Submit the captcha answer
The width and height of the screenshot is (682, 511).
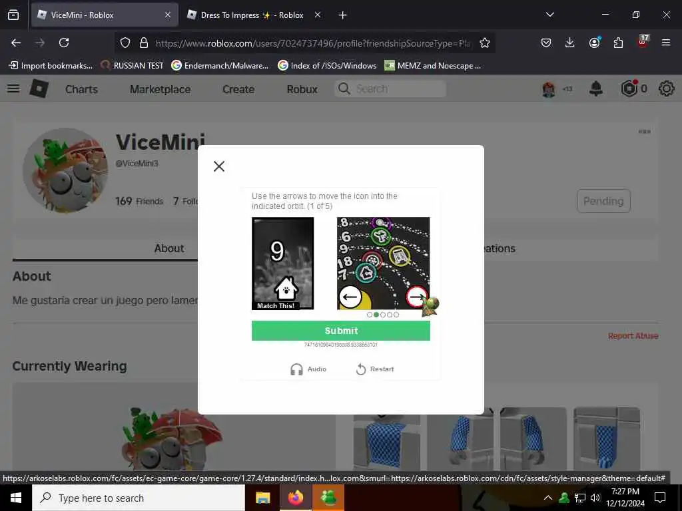point(340,331)
